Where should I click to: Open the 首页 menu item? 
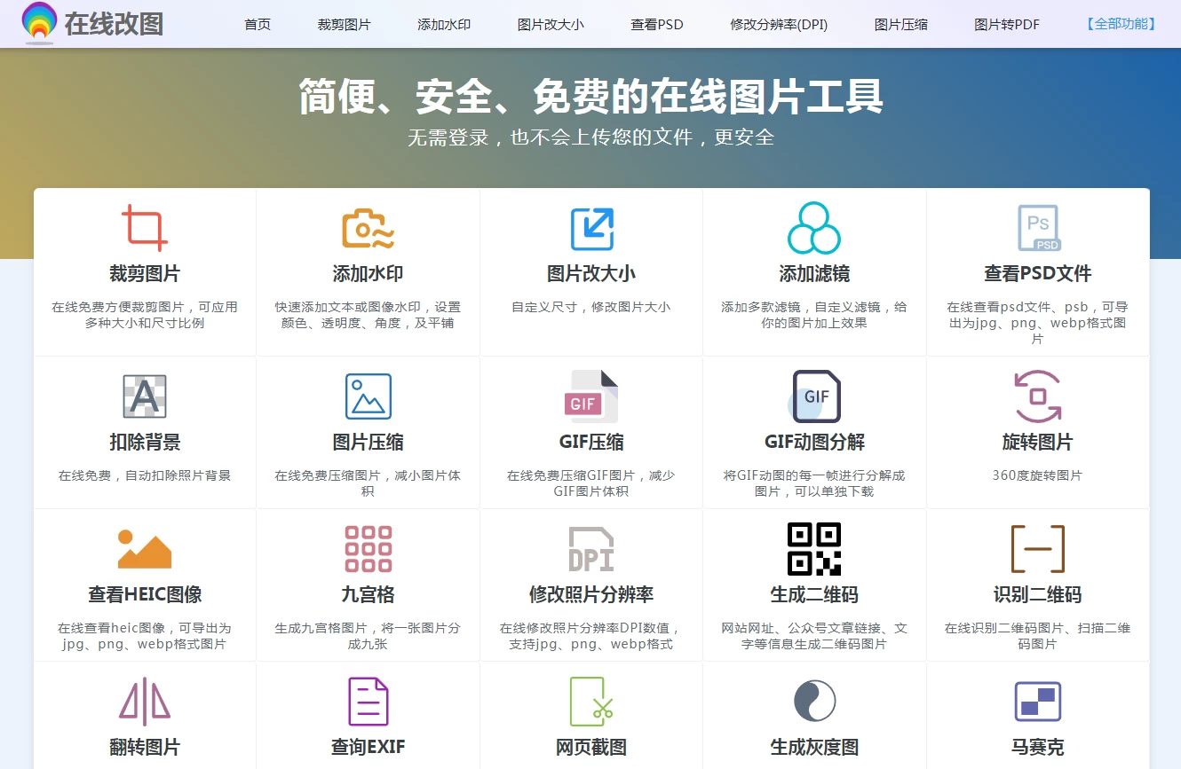tap(257, 25)
